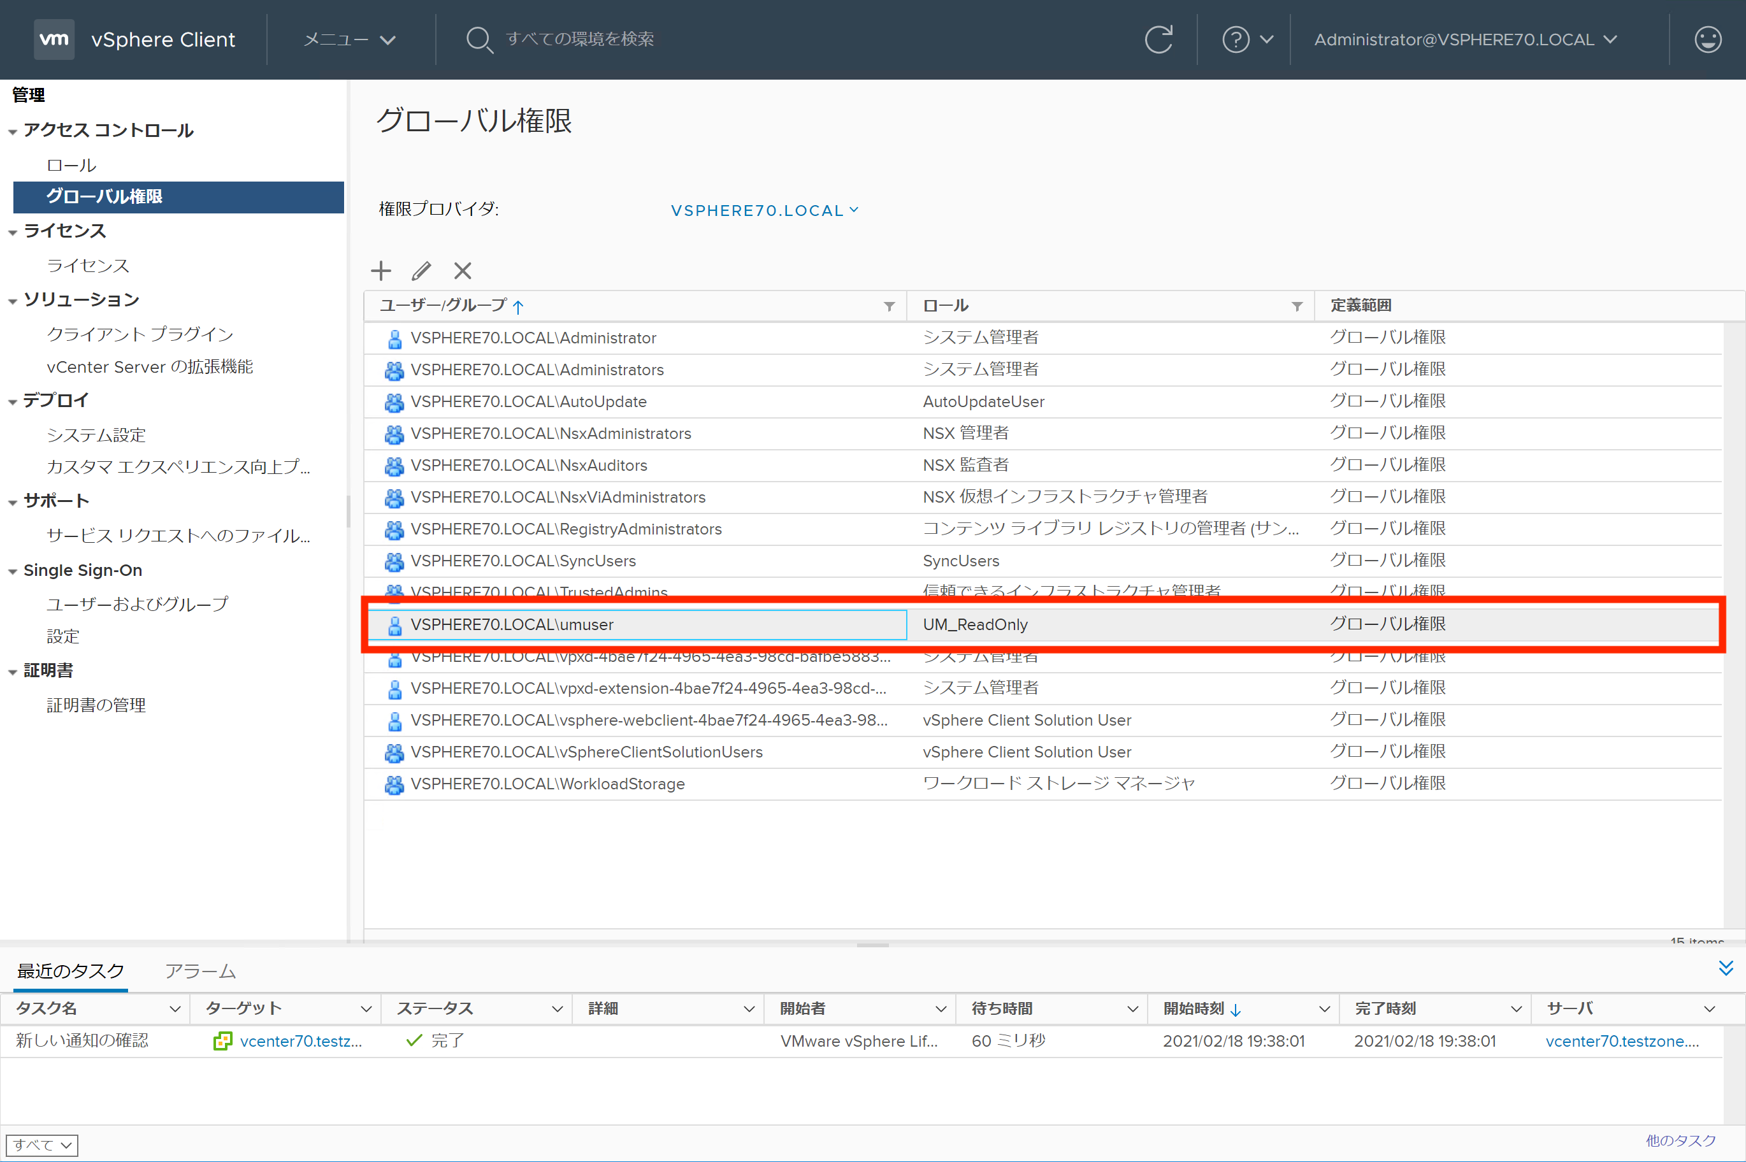Viewport: 1746px width, 1162px height.
Task: Switch to the アラーム tab
Action: 200,971
